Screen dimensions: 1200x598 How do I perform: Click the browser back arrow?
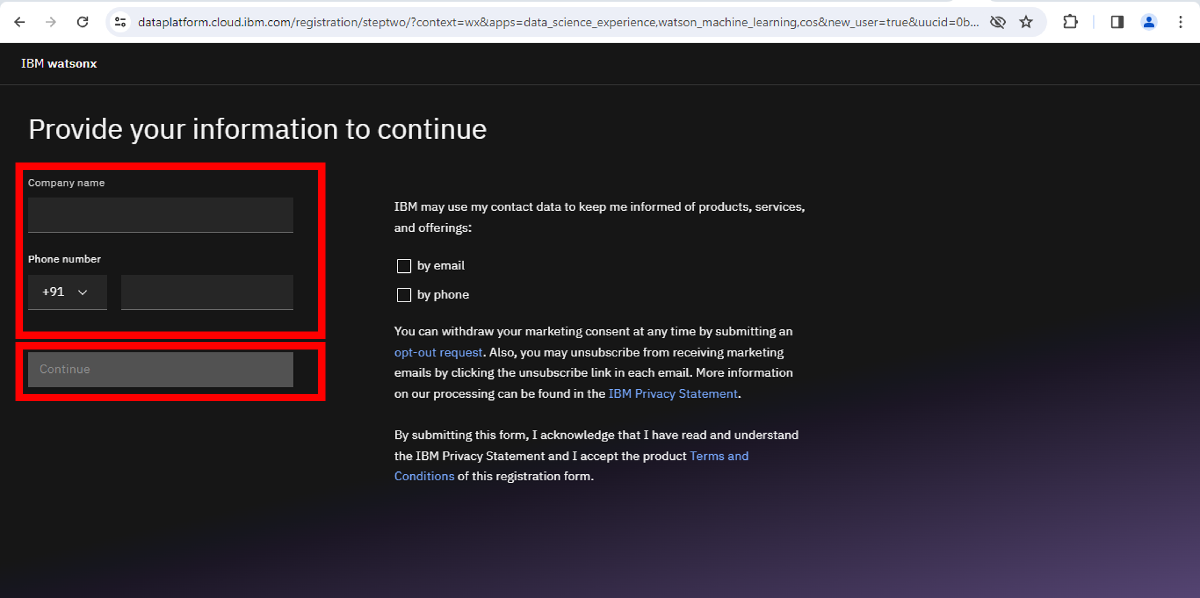pos(19,22)
